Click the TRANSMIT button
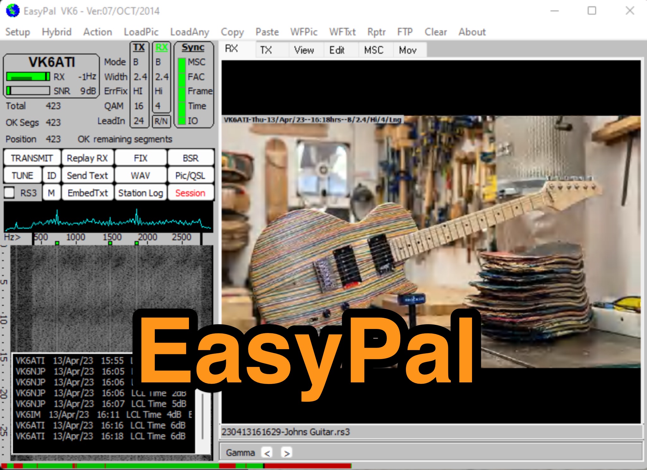 pos(32,158)
